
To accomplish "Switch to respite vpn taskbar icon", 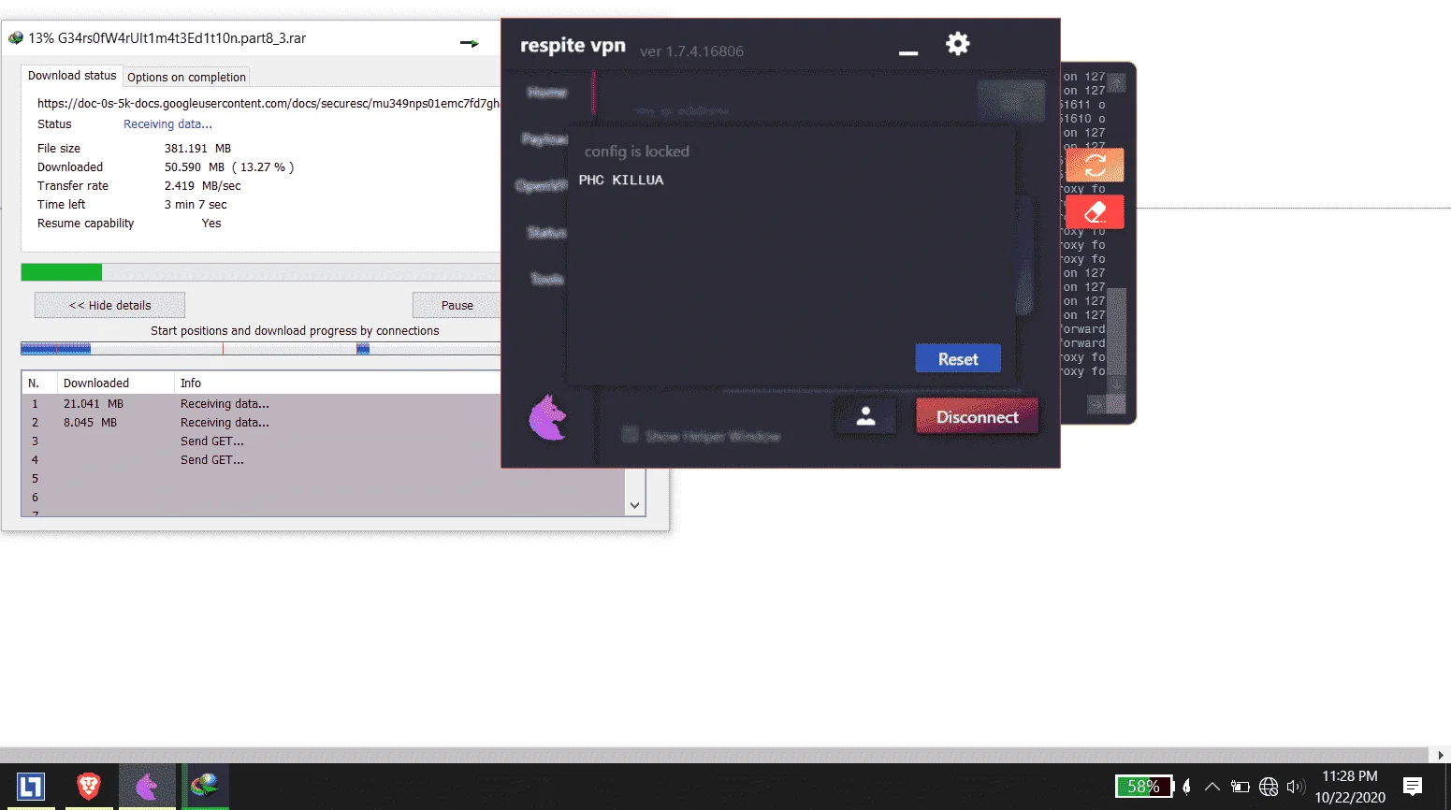I will pyautogui.click(x=147, y=787).
